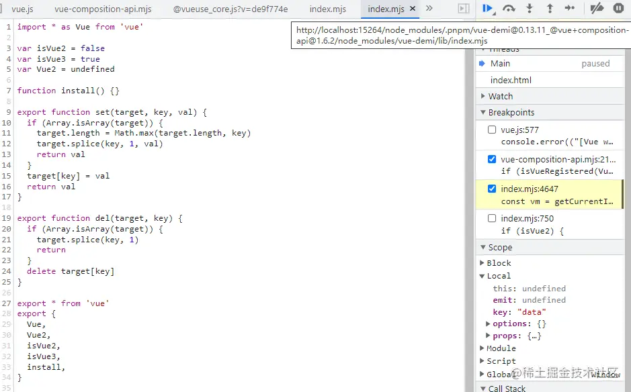The width and height of the screenshot is (631, 392).
Task: Click "import * as Vue from 'vue'" line
Action: coord(80,27)
